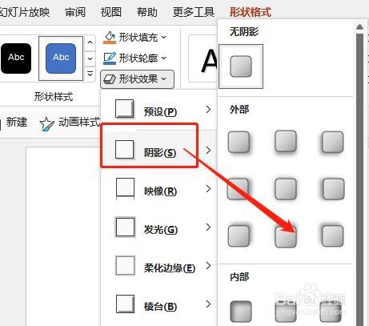Apply third inner shadow preset
The width and height of the screenshot is (369, 326).
331,312
